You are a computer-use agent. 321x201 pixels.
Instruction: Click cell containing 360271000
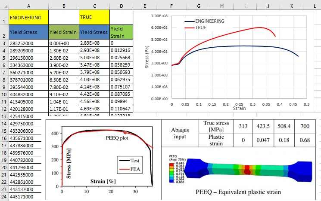(28, 73)
